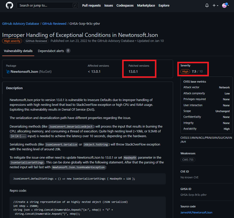Click the Confidentiality metric label
This screenshot has height=218, width=234.
(x=192, y=117)
